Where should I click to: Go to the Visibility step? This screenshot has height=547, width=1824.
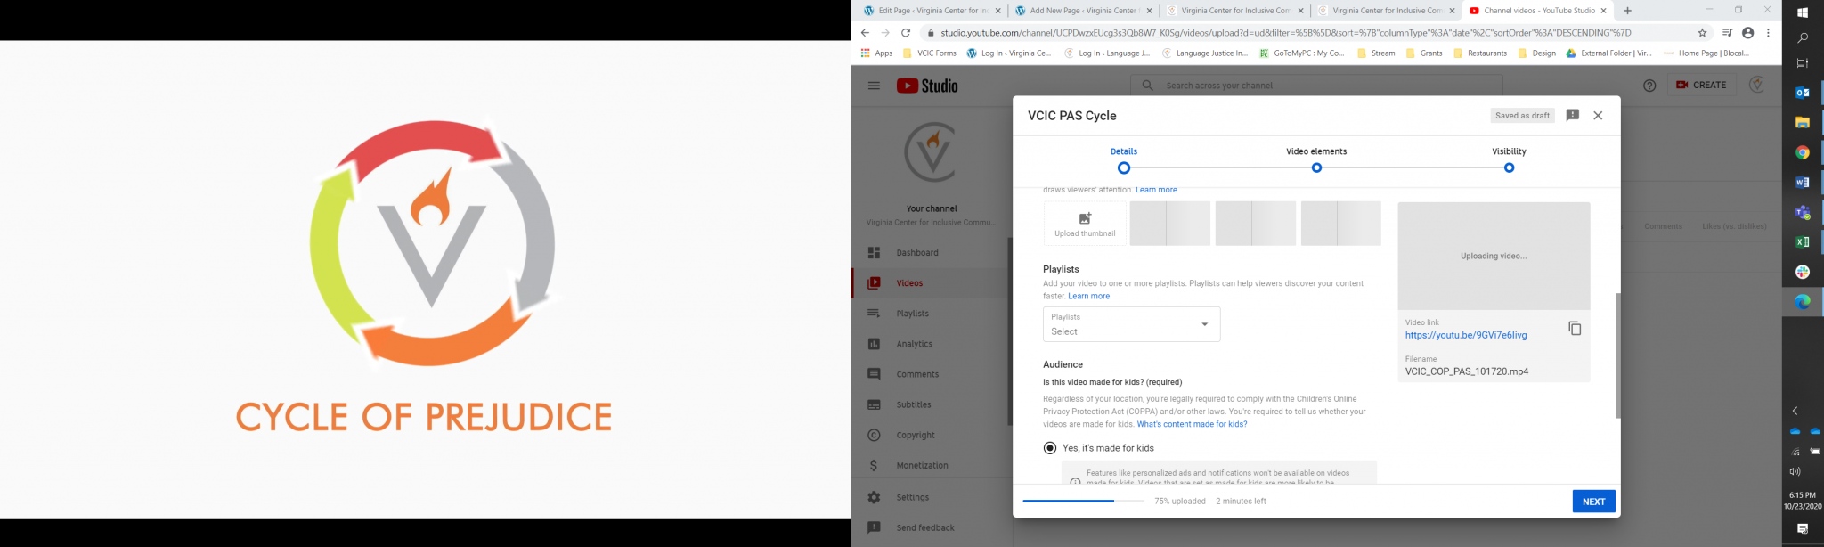(1509, 167)
